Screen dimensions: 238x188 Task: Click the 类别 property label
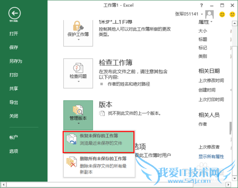pos(203,56)
